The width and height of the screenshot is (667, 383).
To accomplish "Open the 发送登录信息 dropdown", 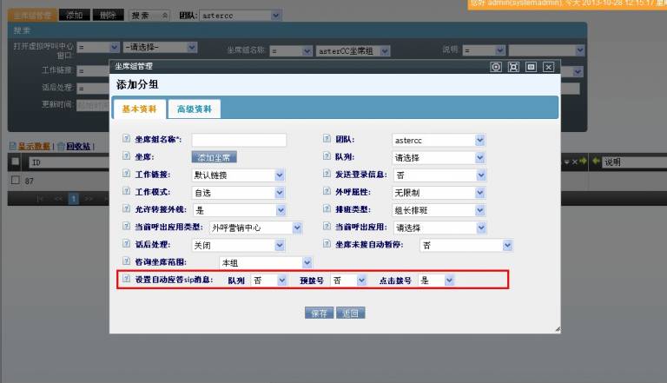I will (439, 175).
